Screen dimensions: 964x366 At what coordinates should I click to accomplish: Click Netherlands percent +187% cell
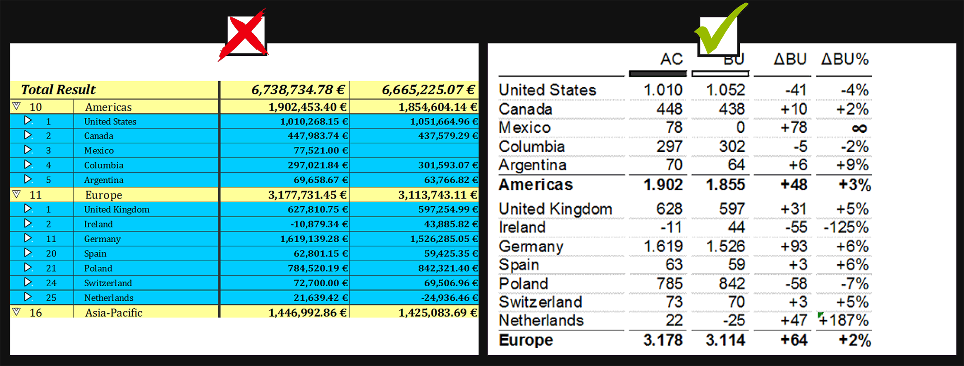pos(844,320)
